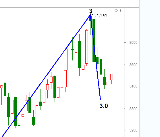Viewport: 160px width, 137px height.
Task: Toggle the side panel icon beside the diamond
Action: click(122, 11)
